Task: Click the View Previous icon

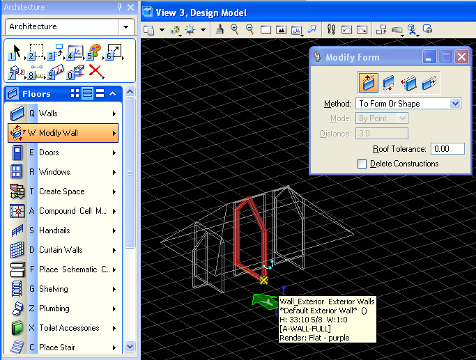Action: [x=346, y=30]
